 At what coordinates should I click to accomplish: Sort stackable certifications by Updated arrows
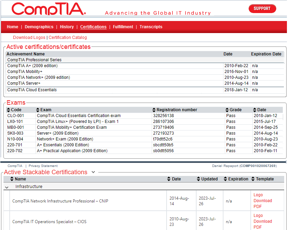point(199,179)
